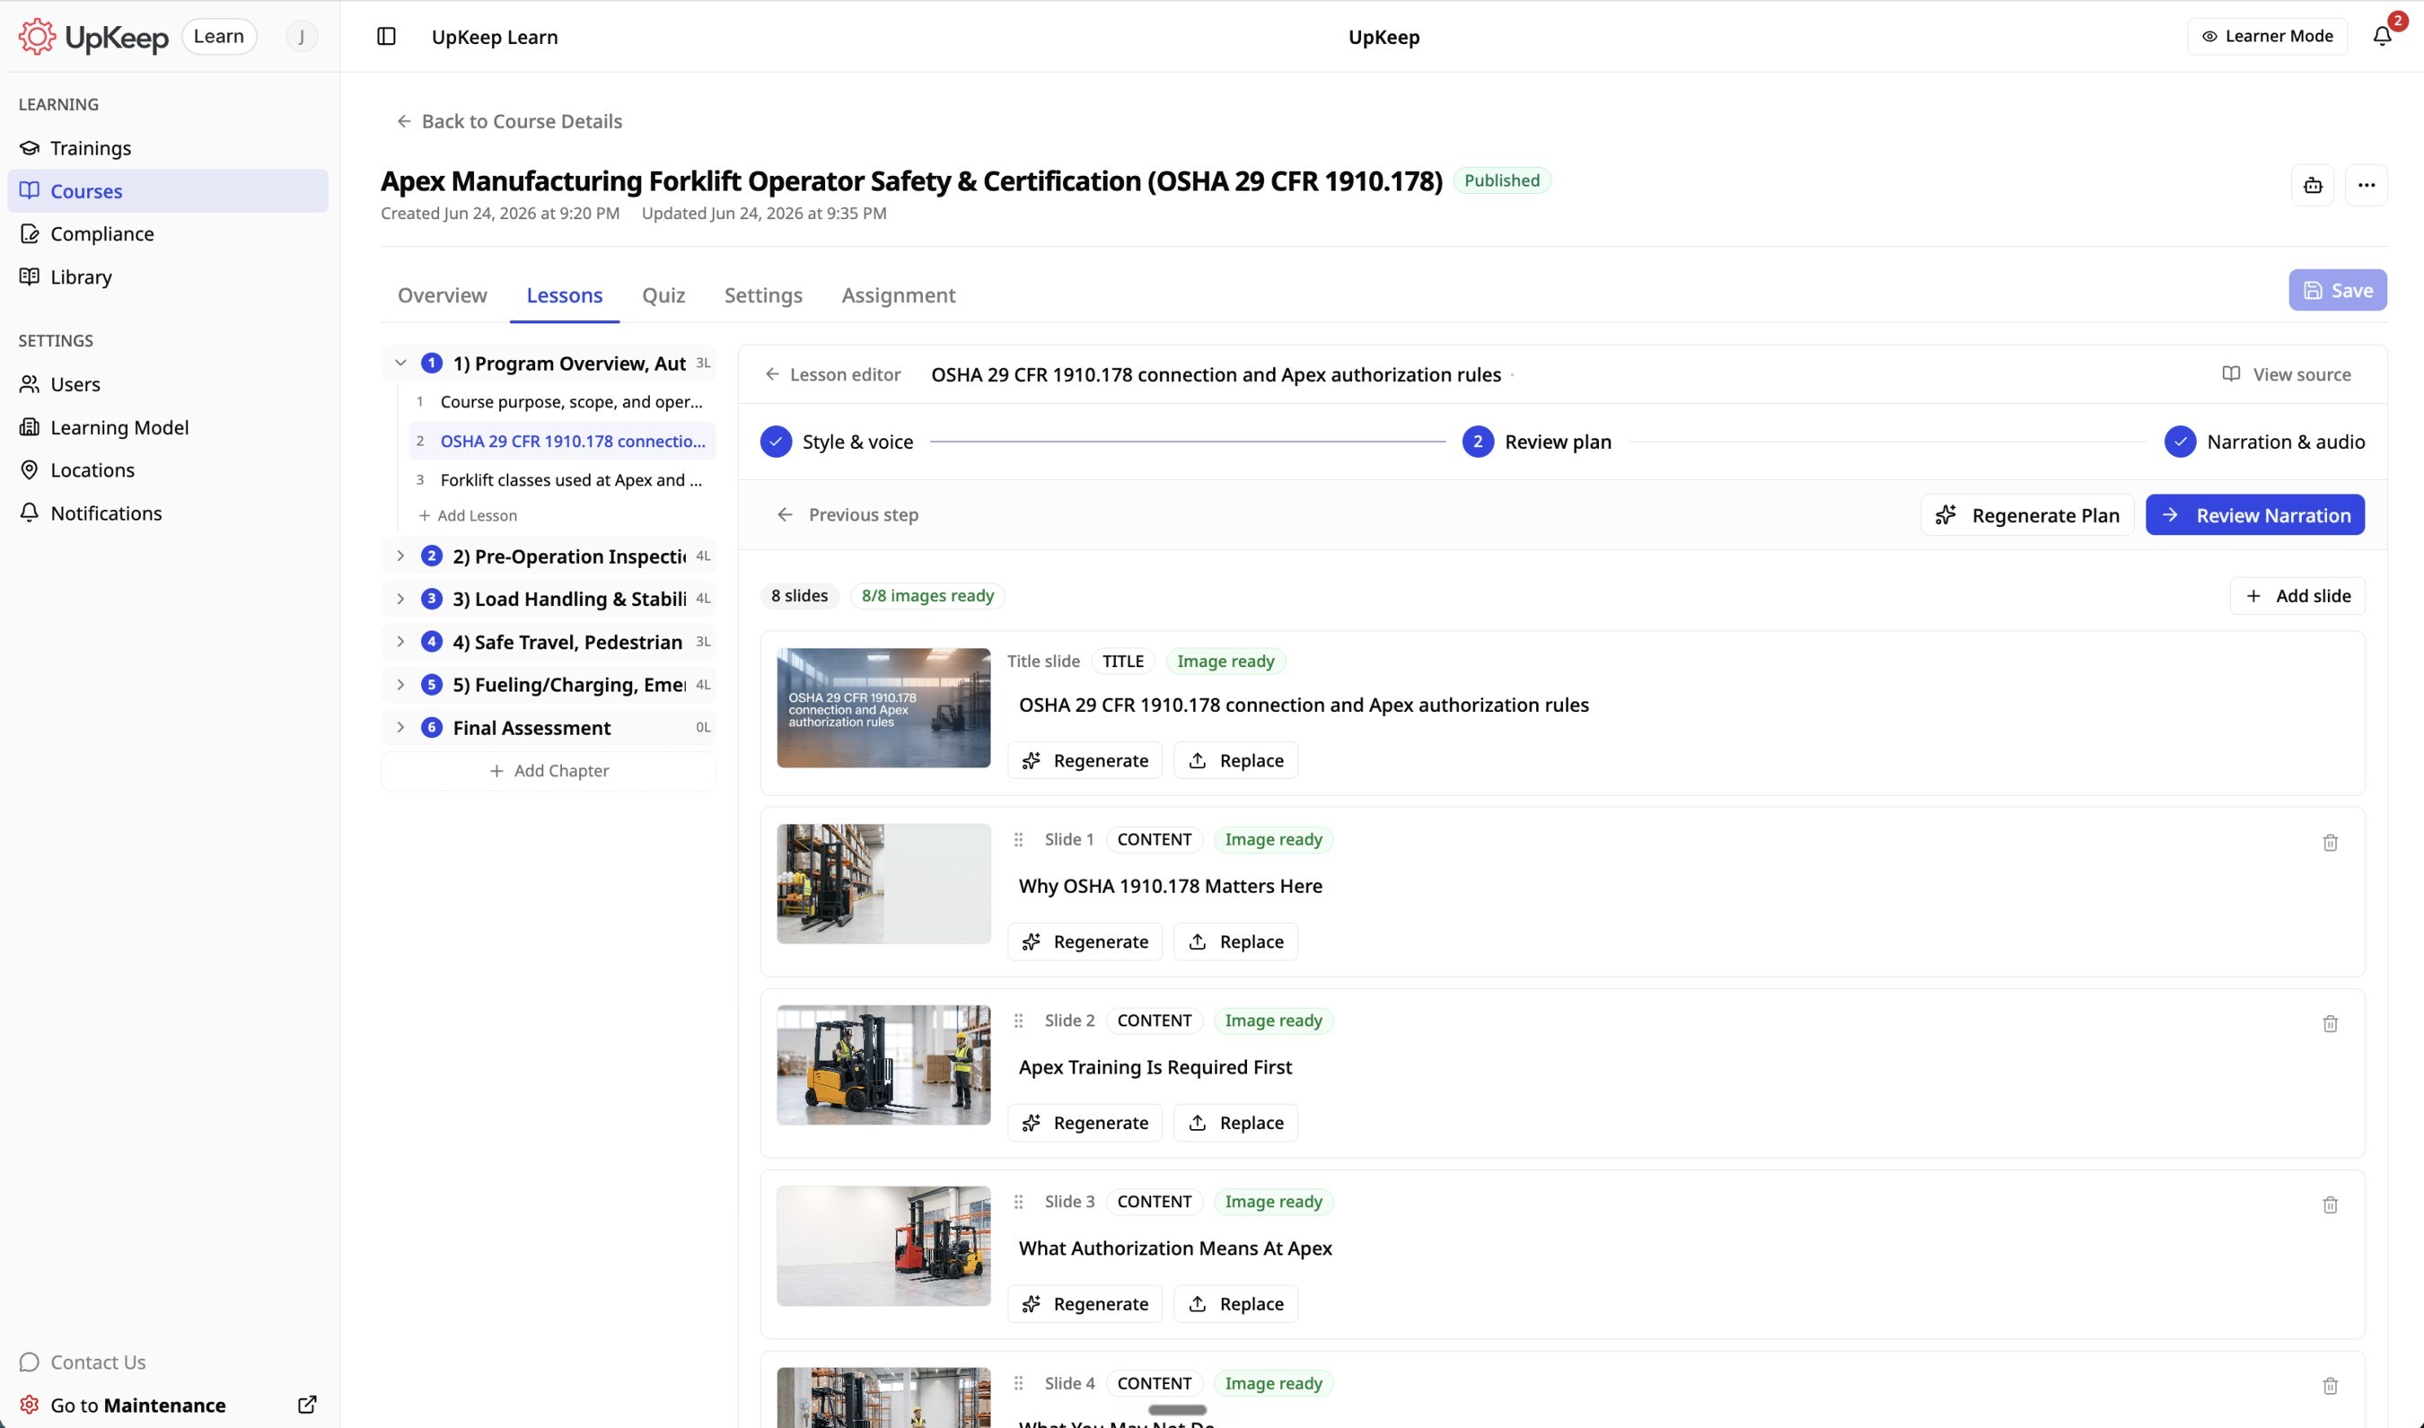
Task: Expand chapter 5 Fueling/Charging
Action: [400, 684]
